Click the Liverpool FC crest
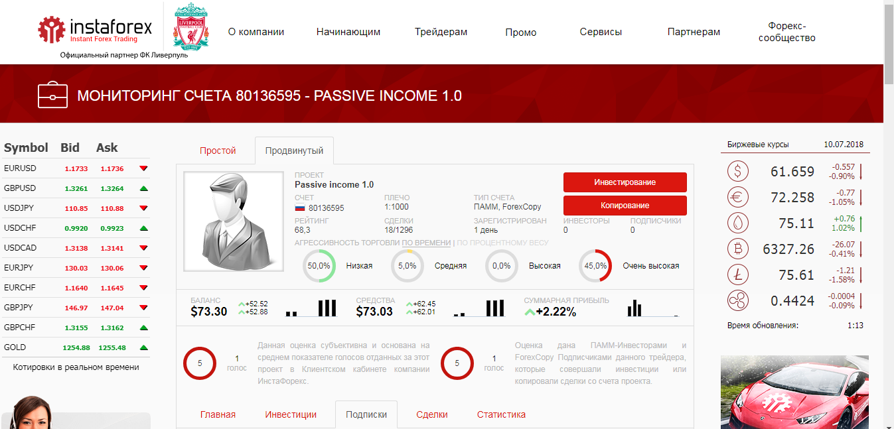The image size is (894, 429). tap(190, 28)
